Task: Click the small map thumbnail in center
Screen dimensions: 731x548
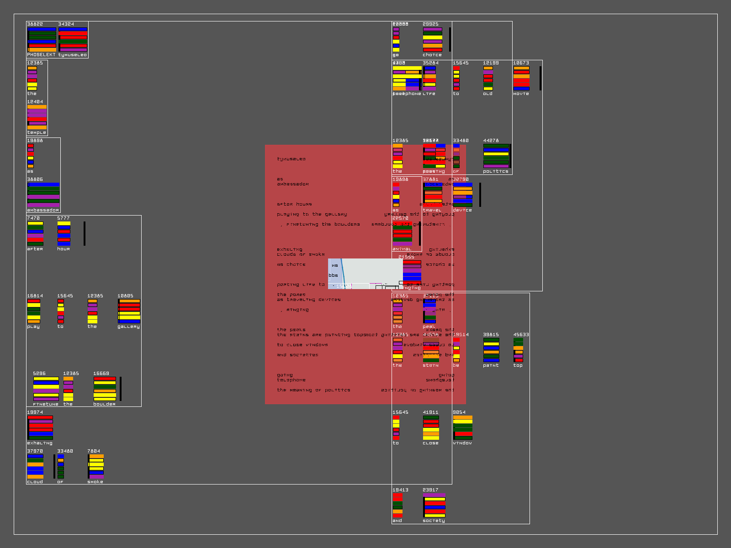Action: (x=365, y=274)
